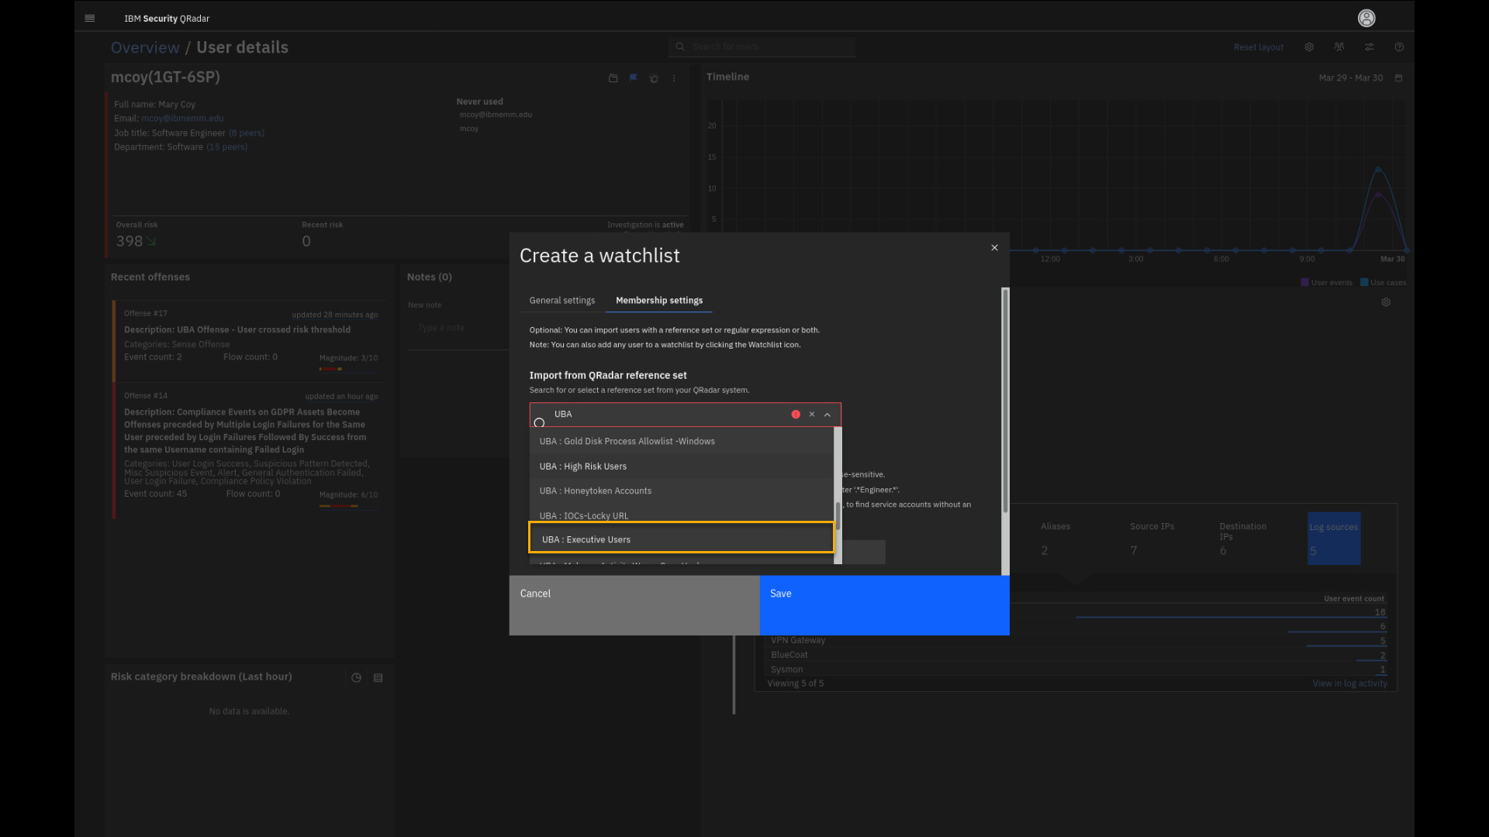The image size is (1489, 837).
Task: Close the Create a watchlist dialog
Action: click(994, 248)
